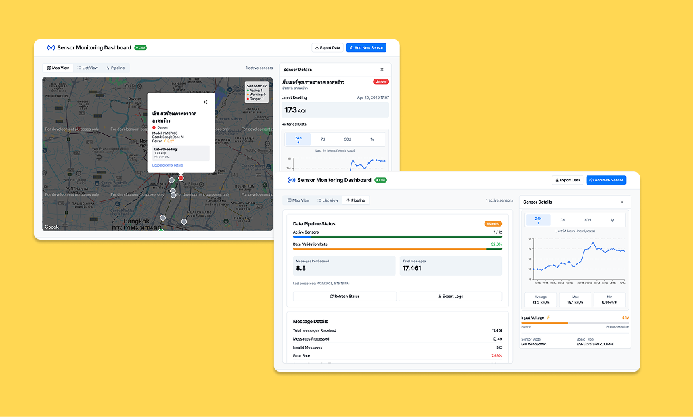Close the Sensor Details panel showing 173 AQI
693x417 pixels.
[x=382, y=70]
